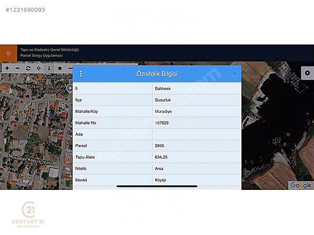Close the Öznitelik Bilgisi panel

[x=234, y=74]
